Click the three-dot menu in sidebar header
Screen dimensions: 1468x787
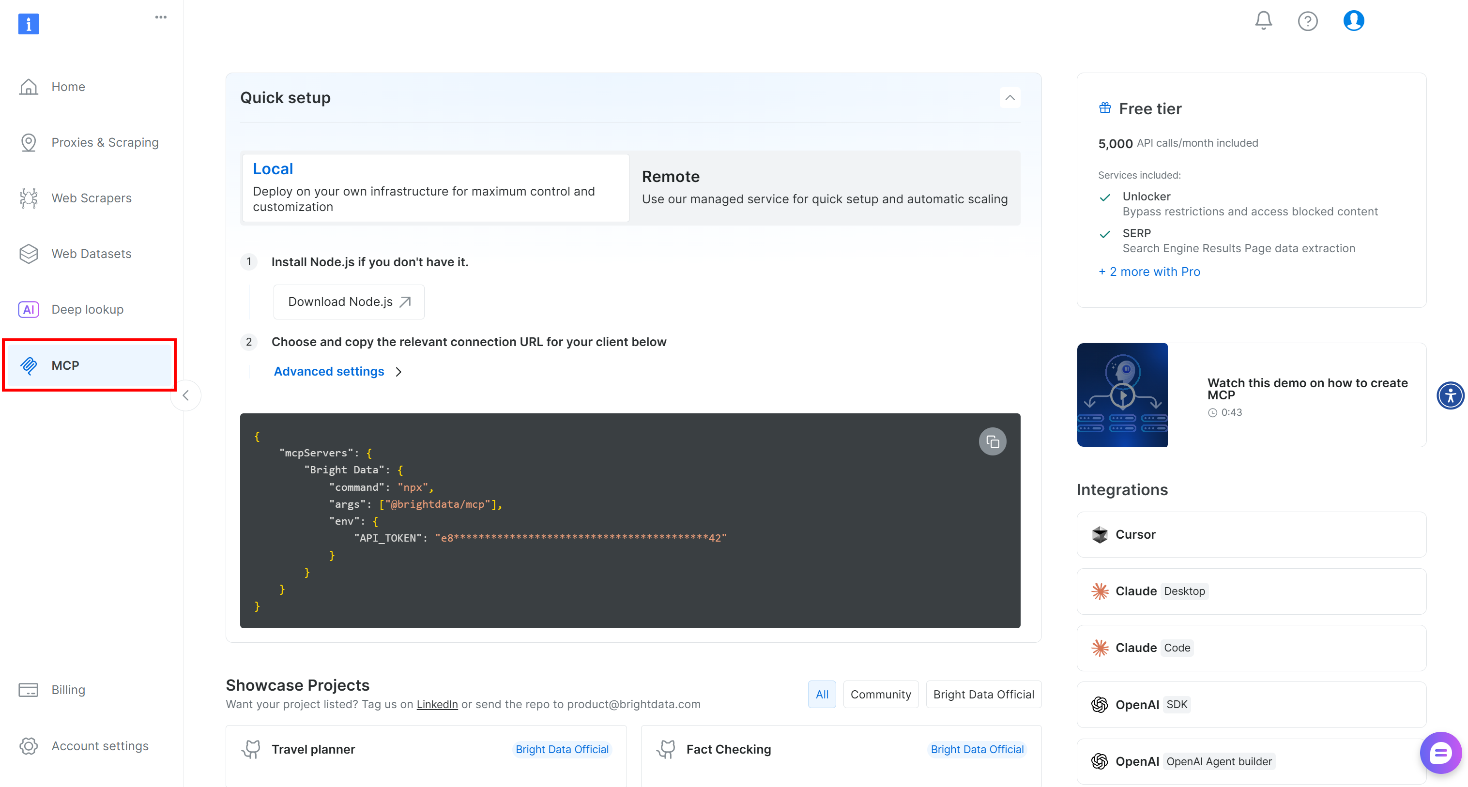coord(161,17)
